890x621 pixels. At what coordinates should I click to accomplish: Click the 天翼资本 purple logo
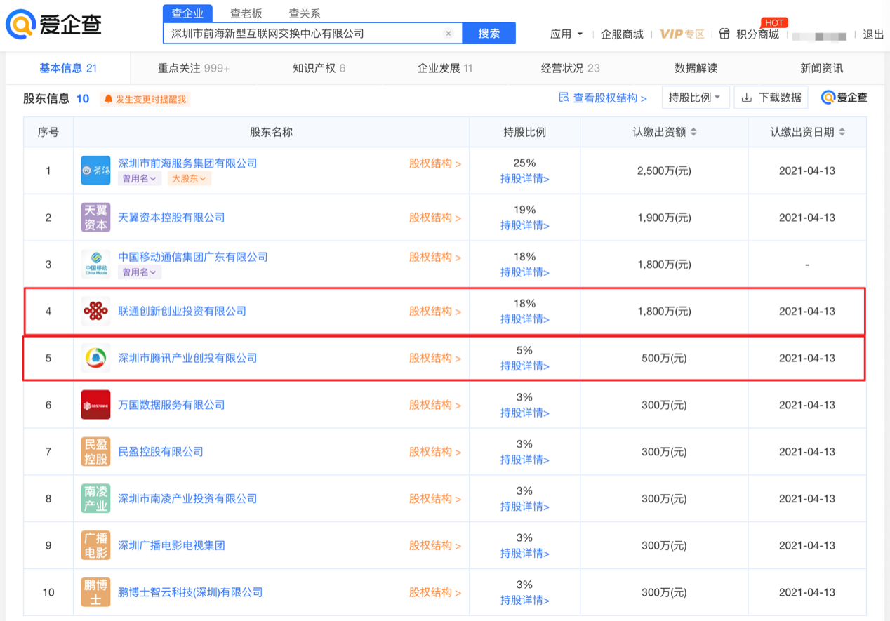tap(95, 218)
